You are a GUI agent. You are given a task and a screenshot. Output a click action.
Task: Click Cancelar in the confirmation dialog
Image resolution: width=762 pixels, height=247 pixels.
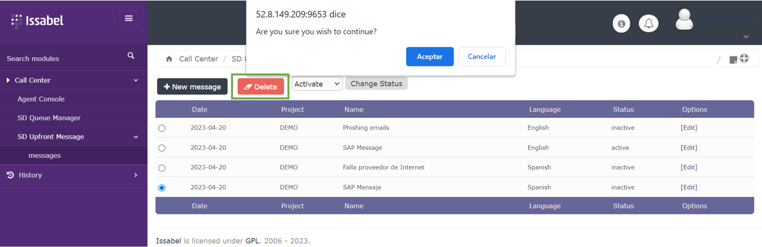tap(481, 57)
